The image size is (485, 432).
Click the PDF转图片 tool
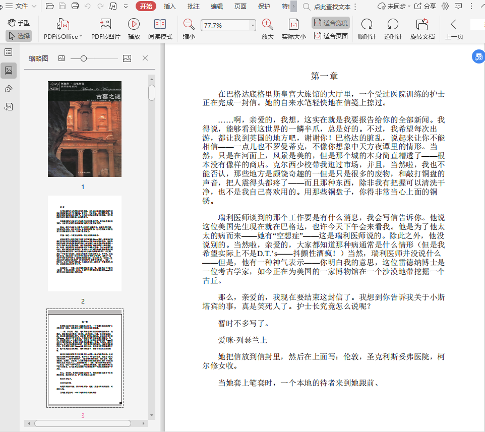[x=105, y=29]
